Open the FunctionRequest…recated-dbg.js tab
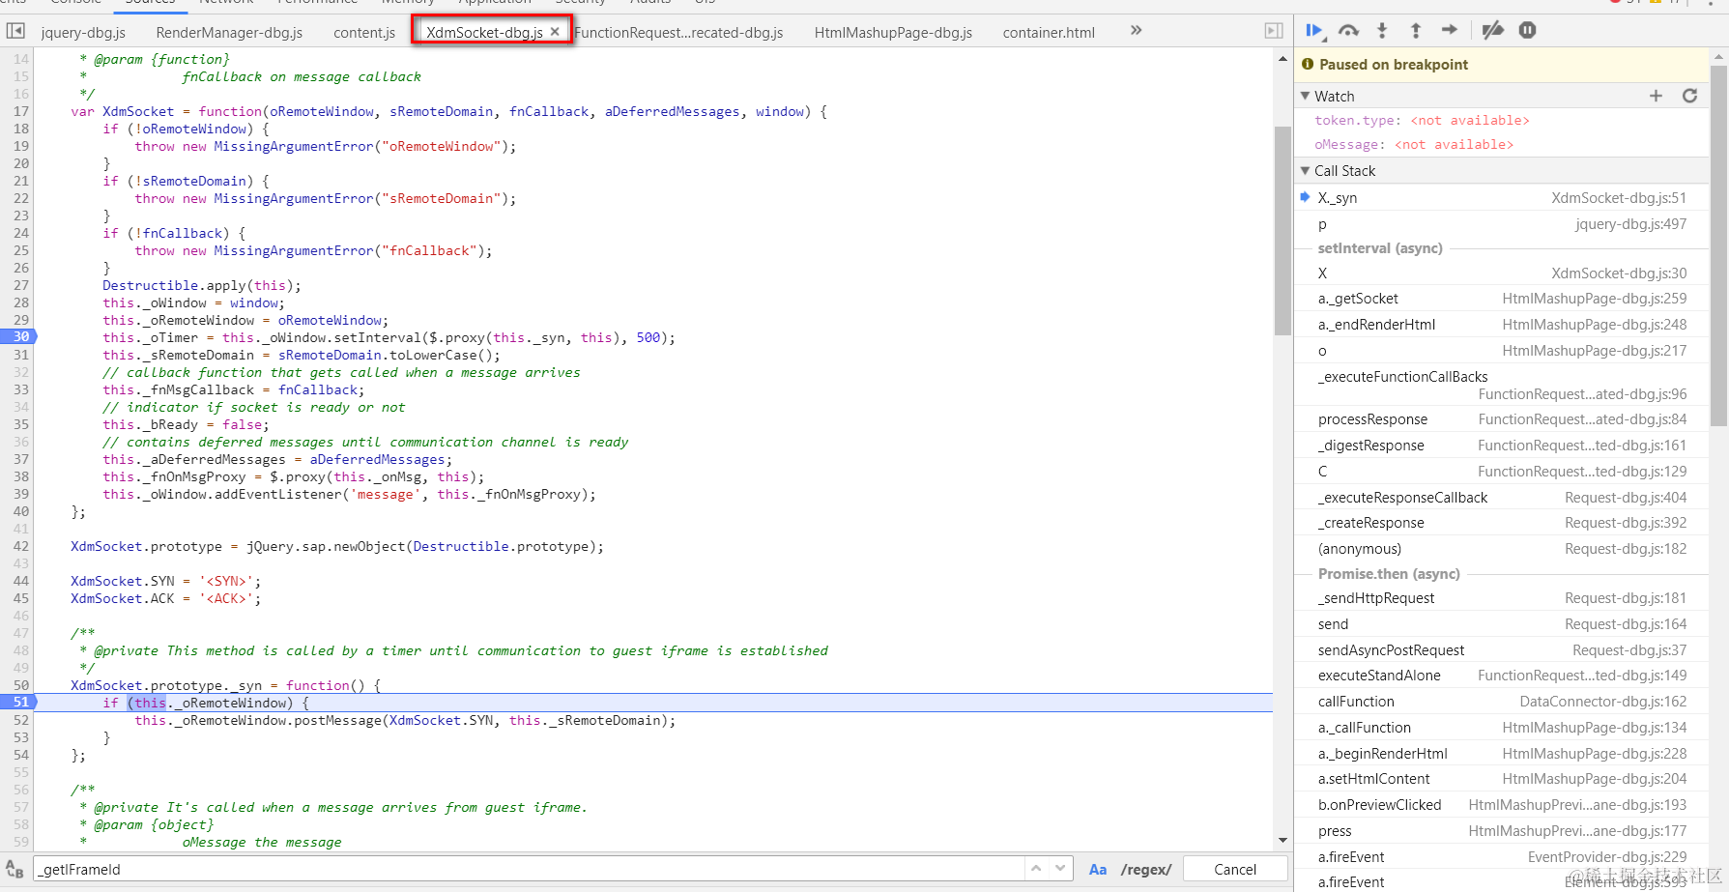 point(678,33)
